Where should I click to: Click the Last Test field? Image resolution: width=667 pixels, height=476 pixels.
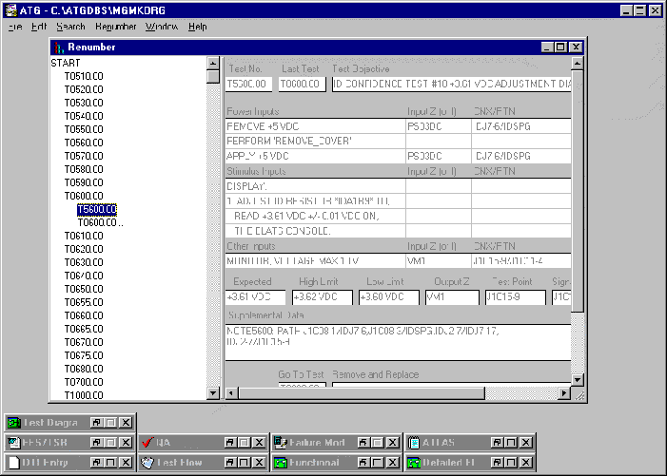coord(302,84)
